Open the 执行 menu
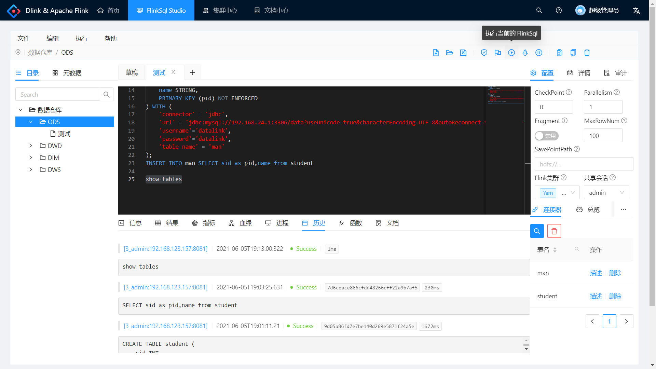 pos(81,38)
